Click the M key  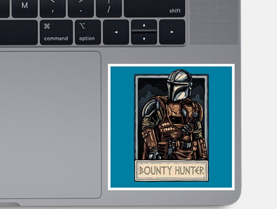coord(25,8)
